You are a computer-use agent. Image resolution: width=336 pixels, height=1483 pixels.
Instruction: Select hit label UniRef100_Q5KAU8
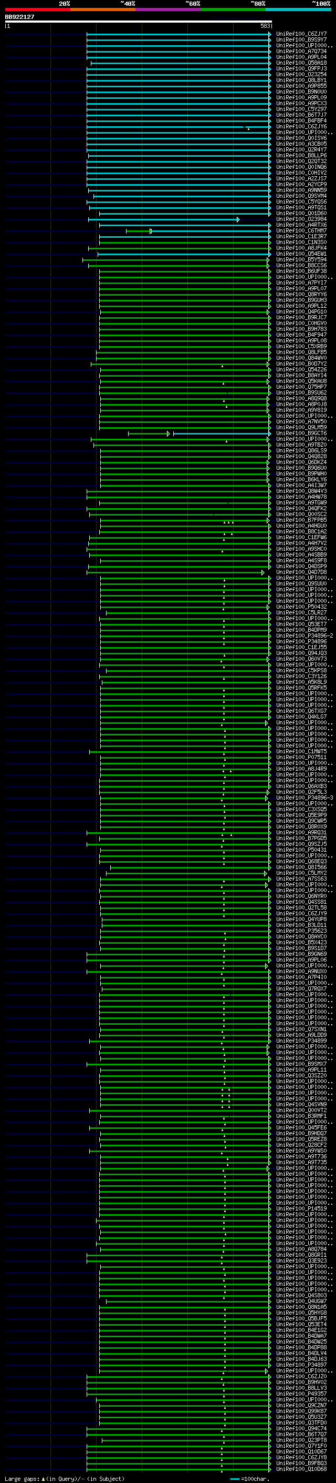301,382
